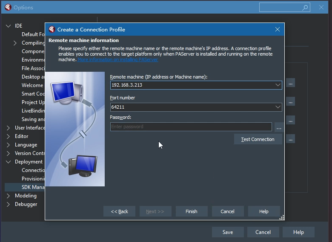Go back with the << Back button
Image resolution: width=332 pixels, height=242 pixels.
pyautogui.click(x=119, y=211)
